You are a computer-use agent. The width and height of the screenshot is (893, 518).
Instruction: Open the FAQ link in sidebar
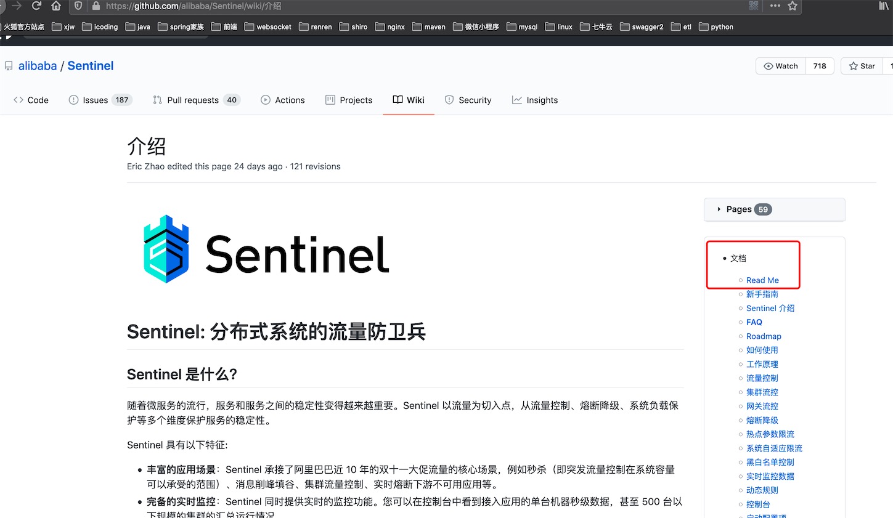754,322
